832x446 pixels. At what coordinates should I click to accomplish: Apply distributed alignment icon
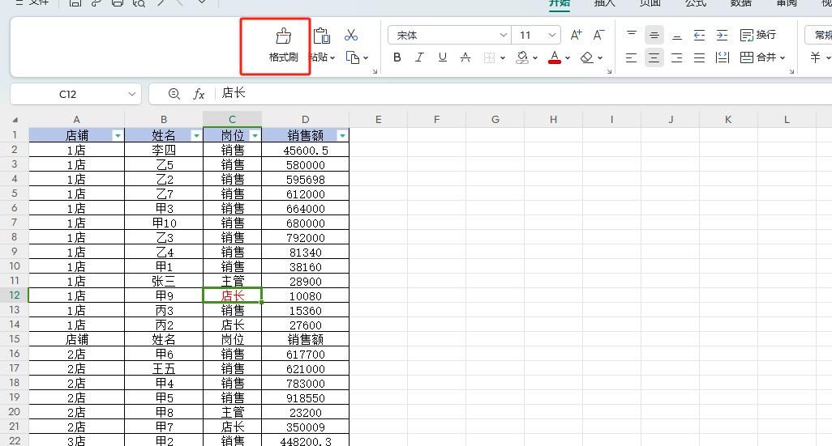tap(723, 57)
